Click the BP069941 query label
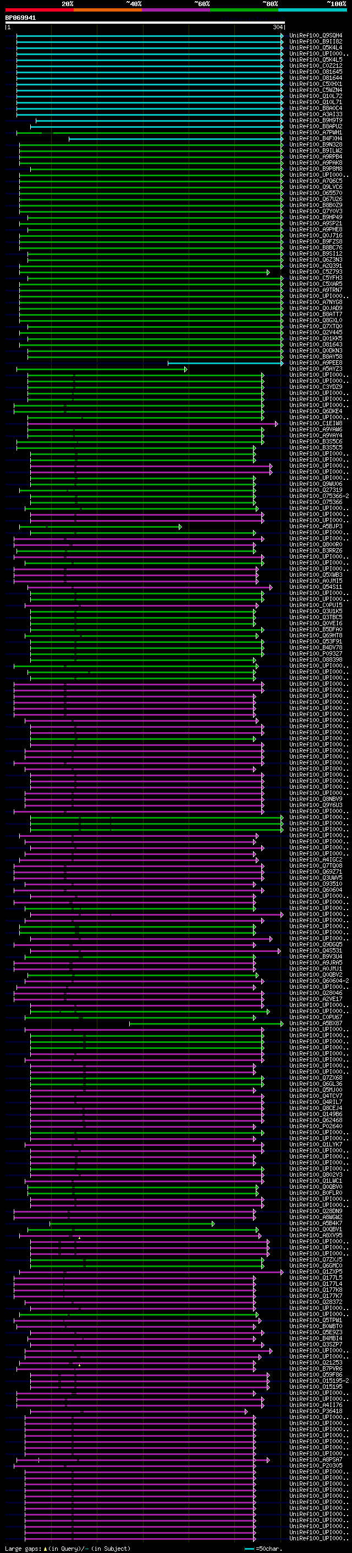 click(x=20, y=18)
